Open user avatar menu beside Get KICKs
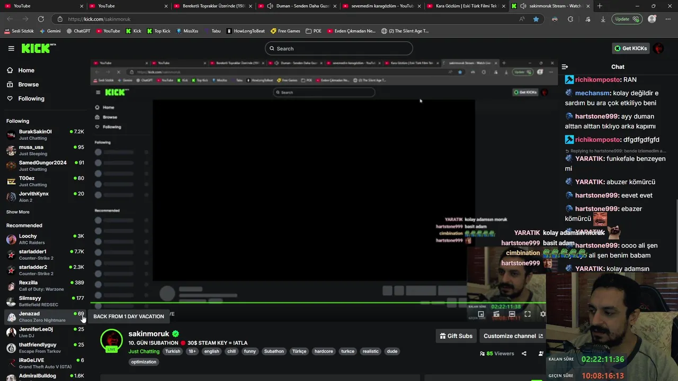 658,48
